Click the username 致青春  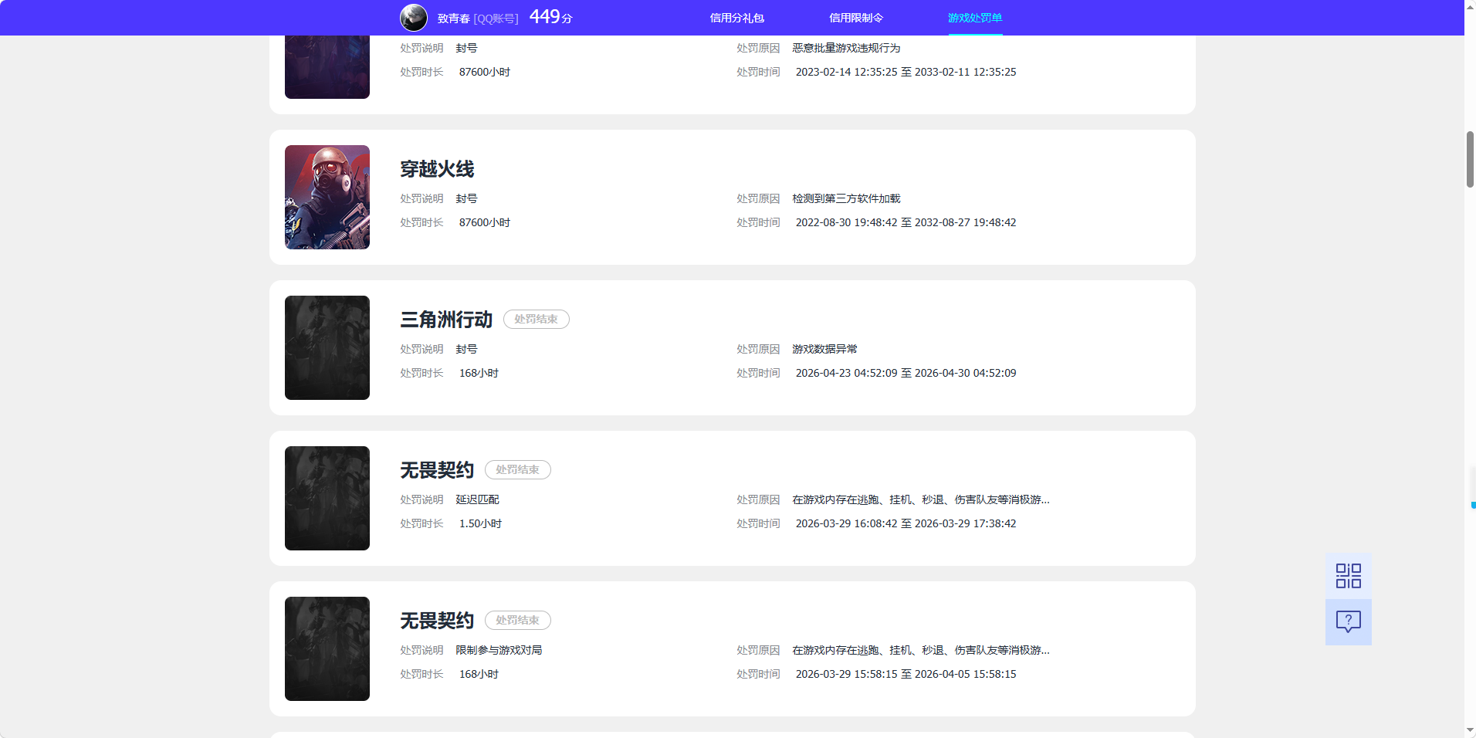click(x=454, y=19)
